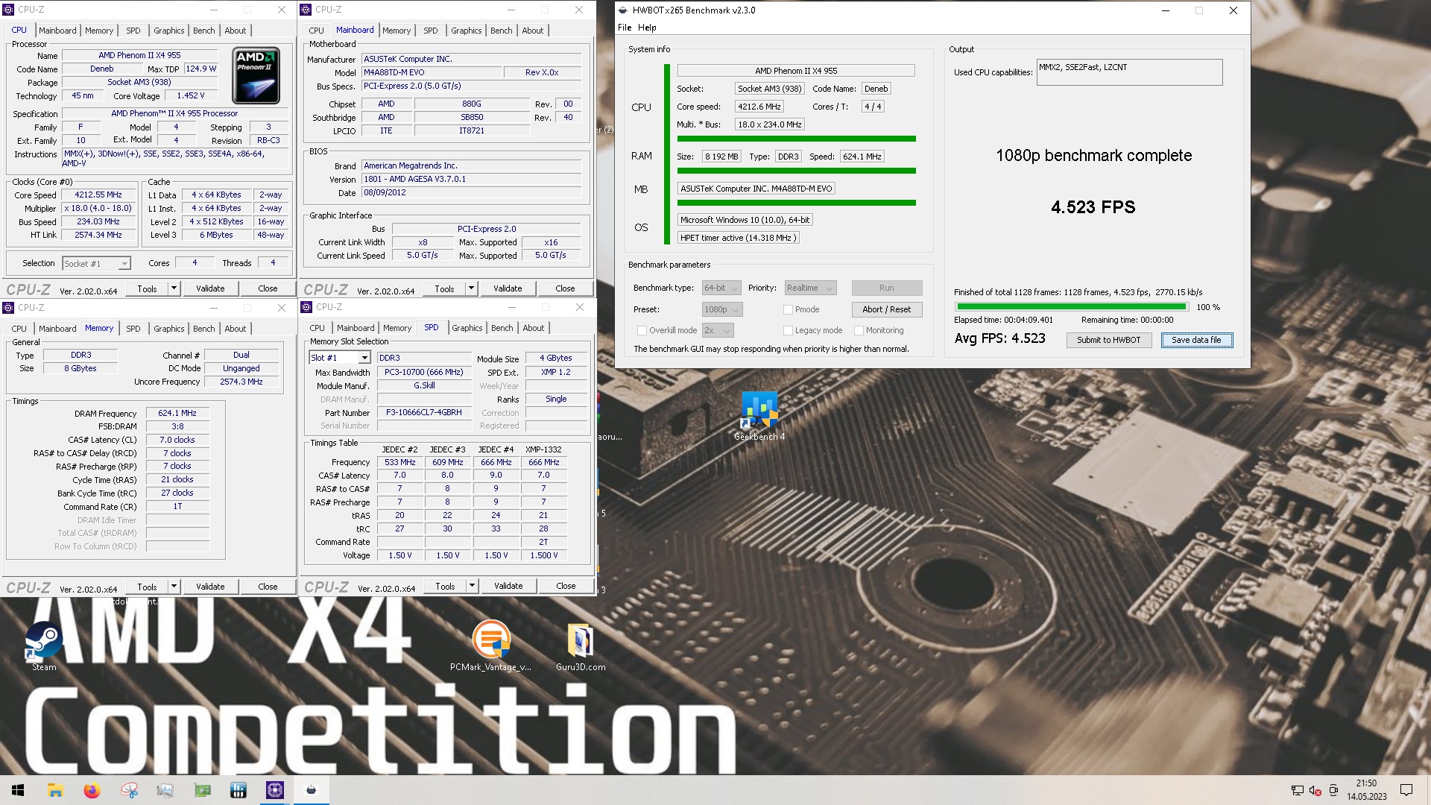This screenshot has height=805, width=1431.
Task: Enable the Pmode checkbox
Action: point(788,309)
